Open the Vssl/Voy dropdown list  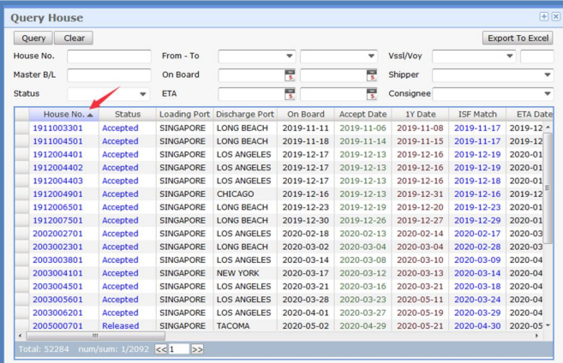point(510,57)
